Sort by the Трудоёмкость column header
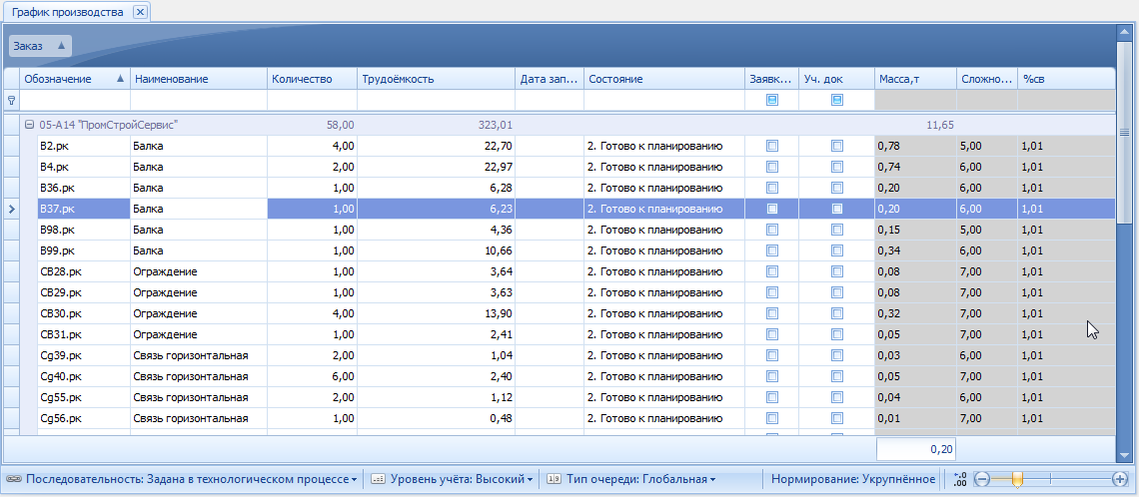Viewport: 1139px width, 497px height. tap(436, 79)
